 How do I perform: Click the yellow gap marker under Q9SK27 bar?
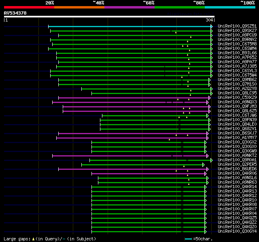click(176, 32)
